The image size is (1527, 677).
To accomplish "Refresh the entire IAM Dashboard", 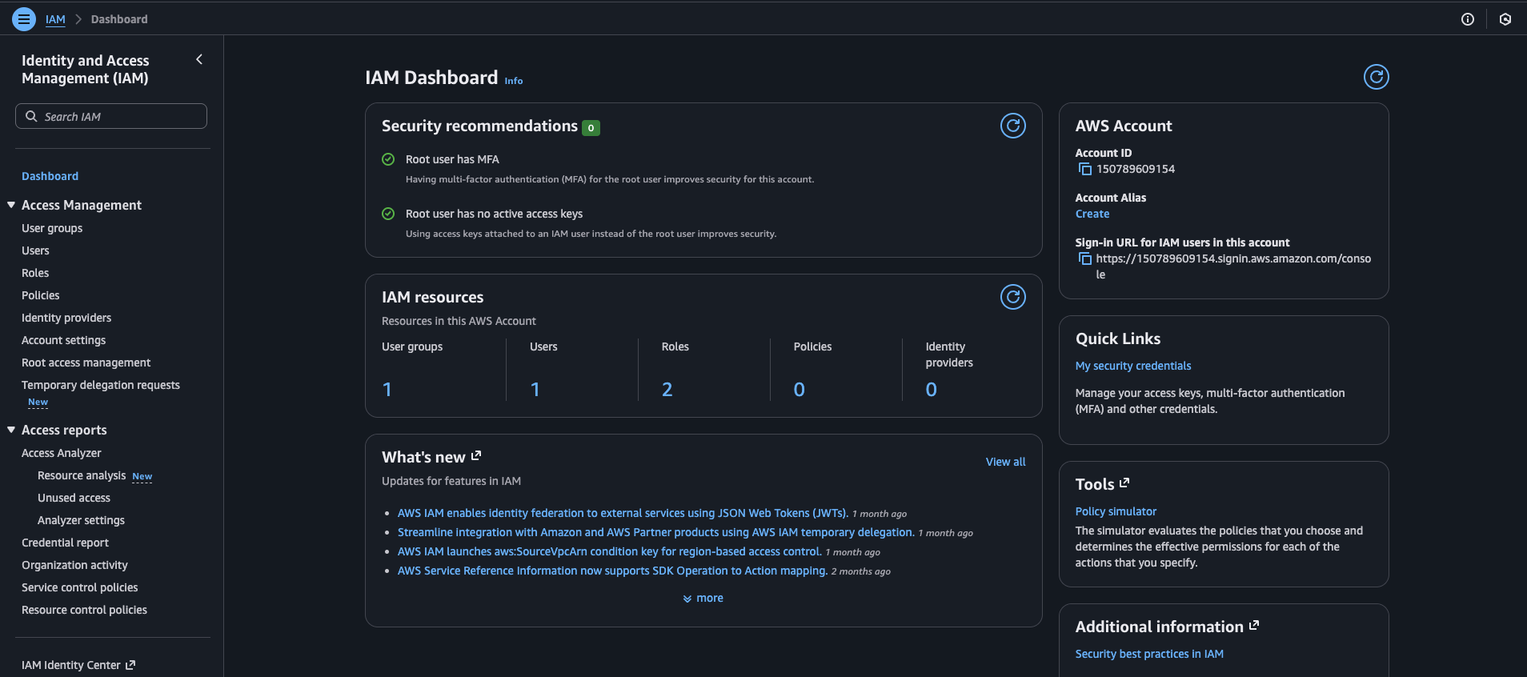I will [1376, 77].
